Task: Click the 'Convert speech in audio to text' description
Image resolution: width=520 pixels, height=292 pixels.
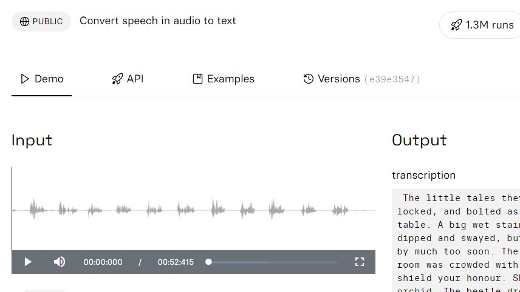Action: 158,21
